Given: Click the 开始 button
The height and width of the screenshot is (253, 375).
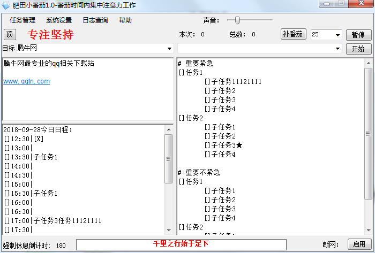Looking at the screenshot, I should (x=358, y=49).
